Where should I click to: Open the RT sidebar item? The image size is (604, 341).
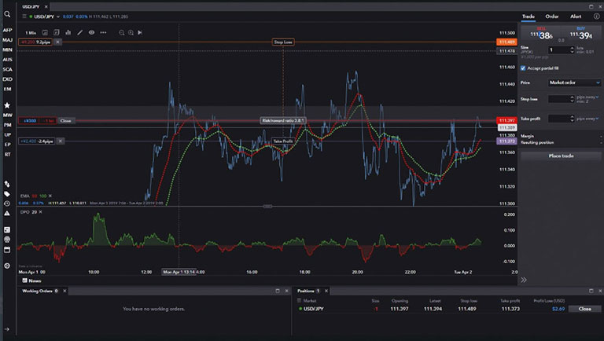(x=7, y=154)
